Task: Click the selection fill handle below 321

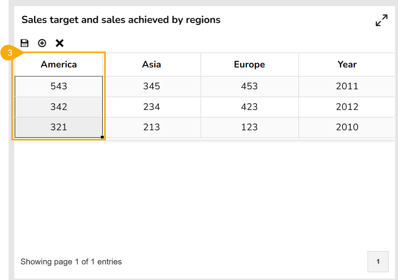Action: click(x=102, y=137)
